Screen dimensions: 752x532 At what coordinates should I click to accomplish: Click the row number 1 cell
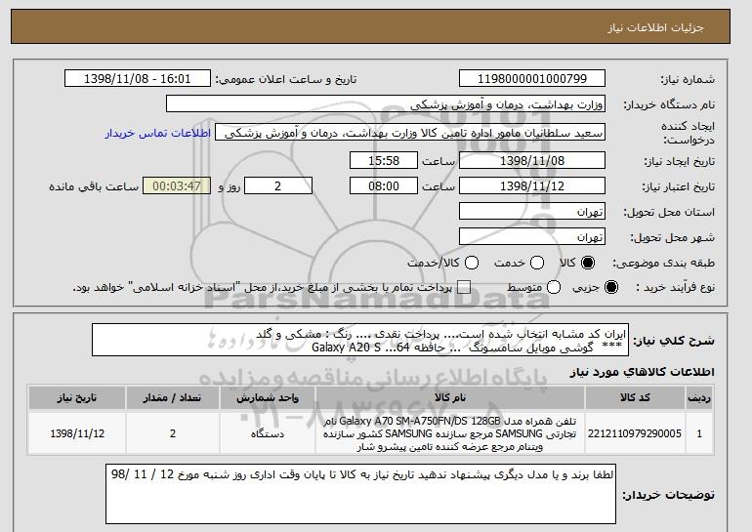(699, 433)
